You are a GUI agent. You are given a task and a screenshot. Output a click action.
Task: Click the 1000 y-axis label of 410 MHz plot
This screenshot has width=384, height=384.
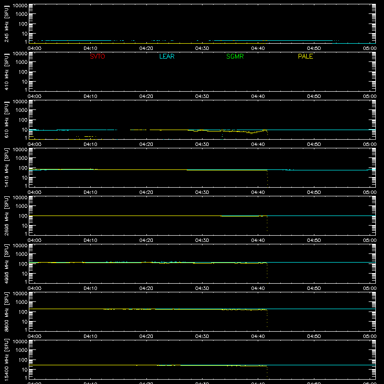click(x=22, y=62)
